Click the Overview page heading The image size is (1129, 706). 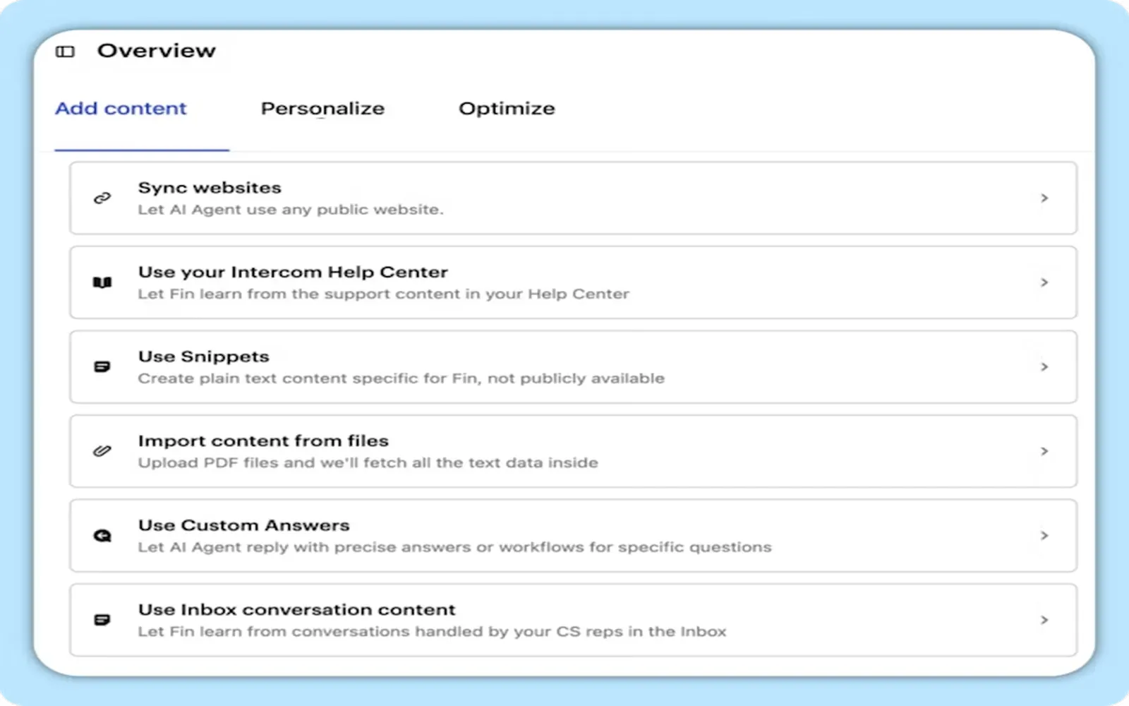click(x=156, y=51)
